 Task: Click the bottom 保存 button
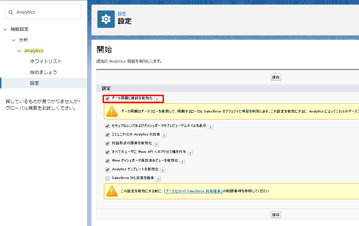click(x=276, y=215)
